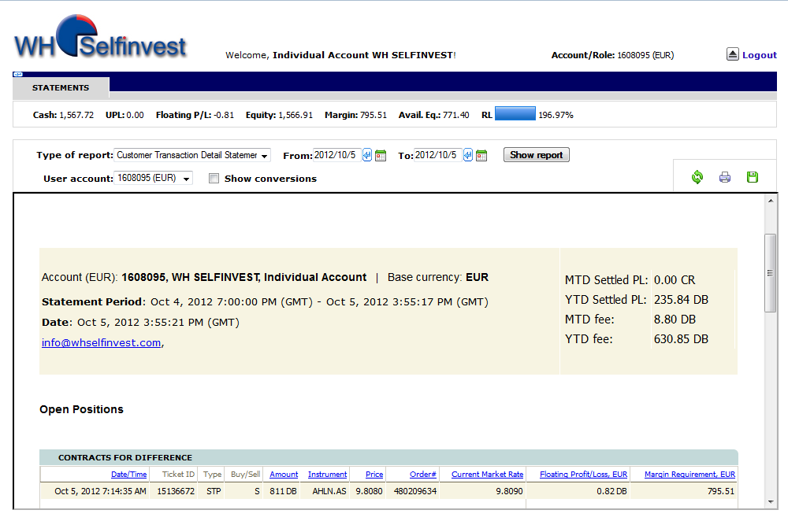Image resolution: width=788 pixels, height=521 pixels.
Task: Click the save report icon
Action: [x=753, y=176]
